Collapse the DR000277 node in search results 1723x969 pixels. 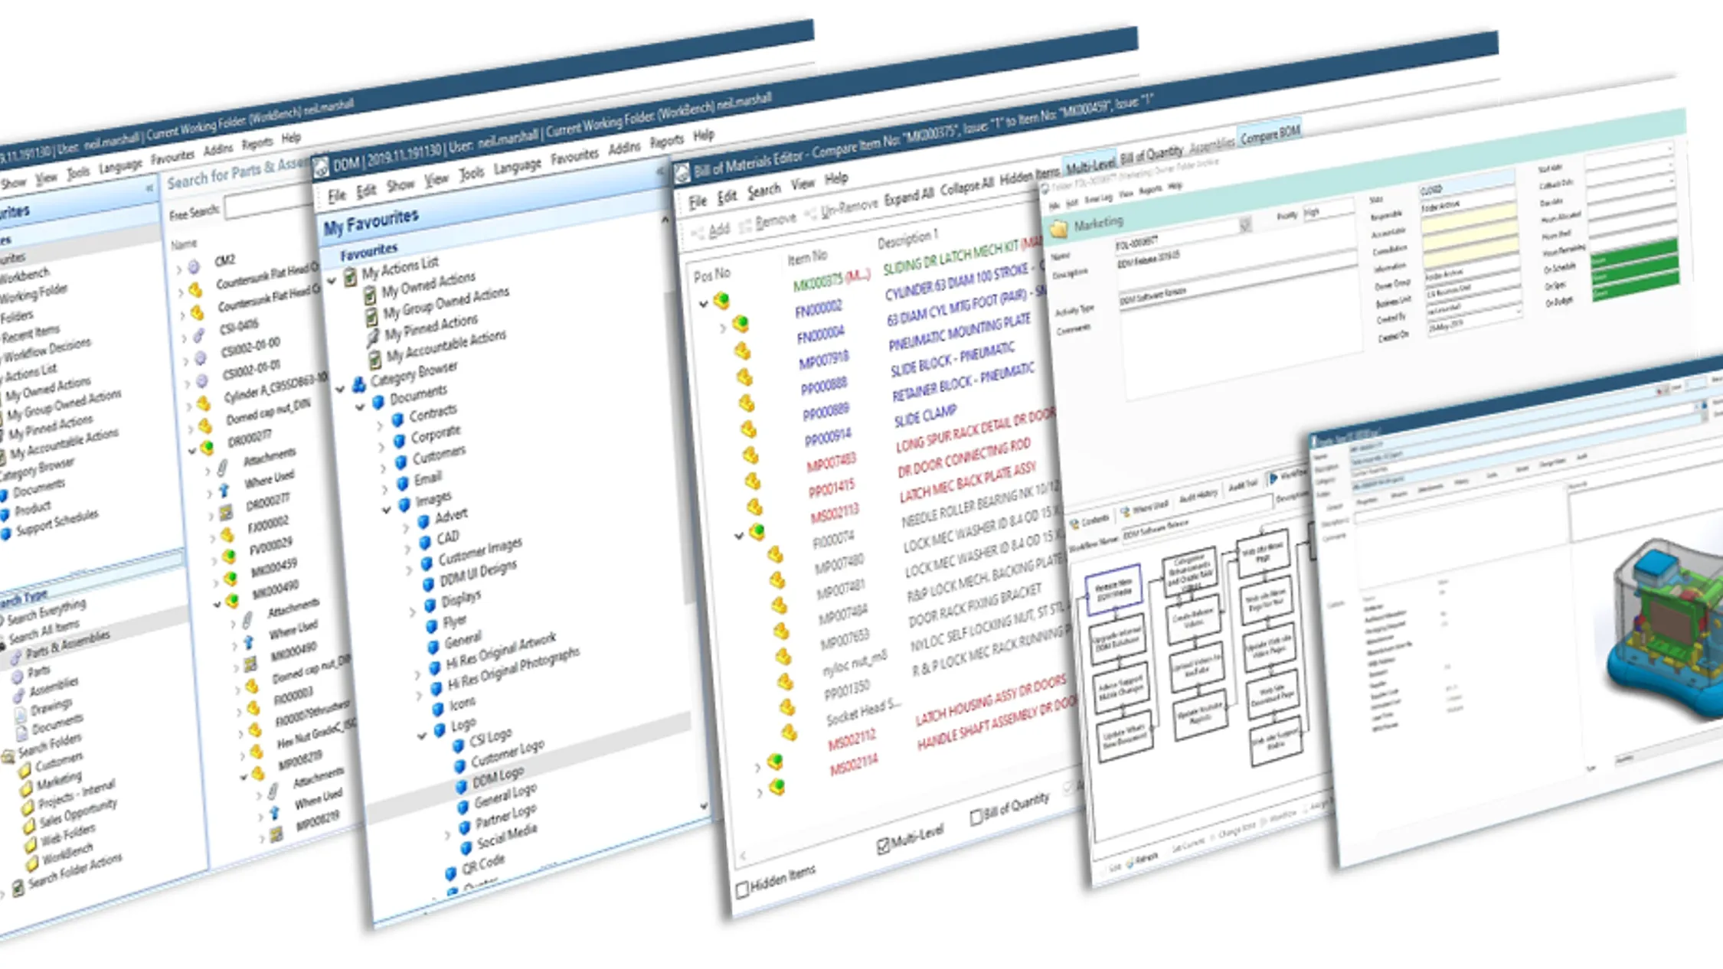coord(191,451)
